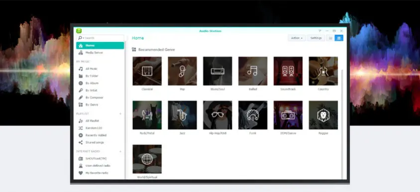Open Media Server in the sidebar
420x192 pixels.
[x=100, y=53]
